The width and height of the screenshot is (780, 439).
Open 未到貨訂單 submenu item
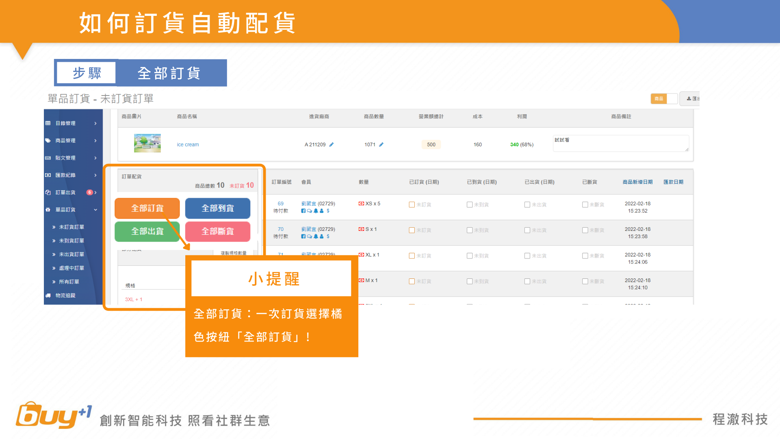point(71,241)
